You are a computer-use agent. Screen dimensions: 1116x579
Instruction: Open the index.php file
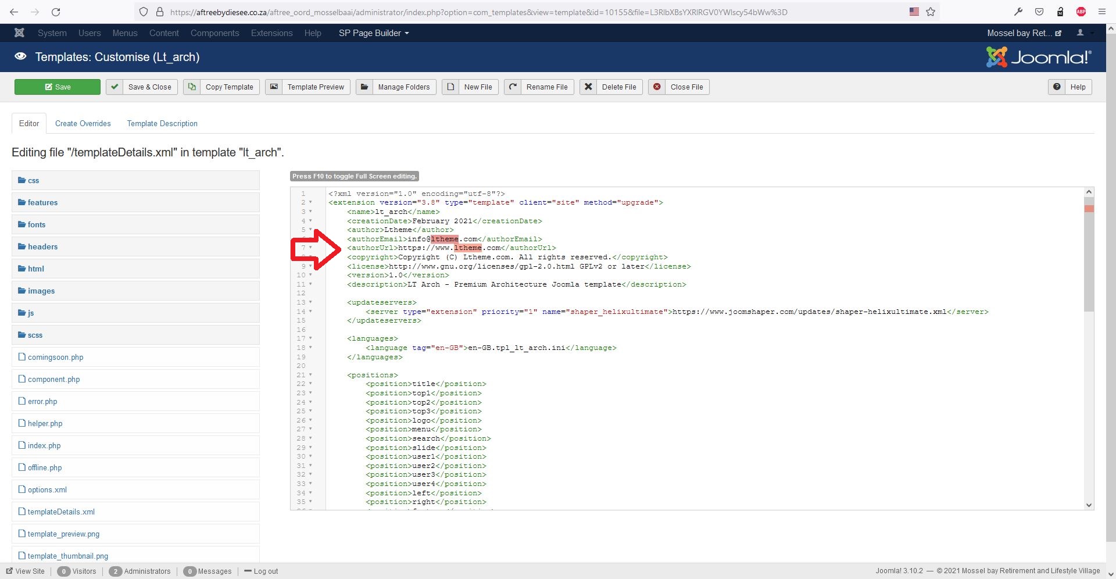point(44,446)
